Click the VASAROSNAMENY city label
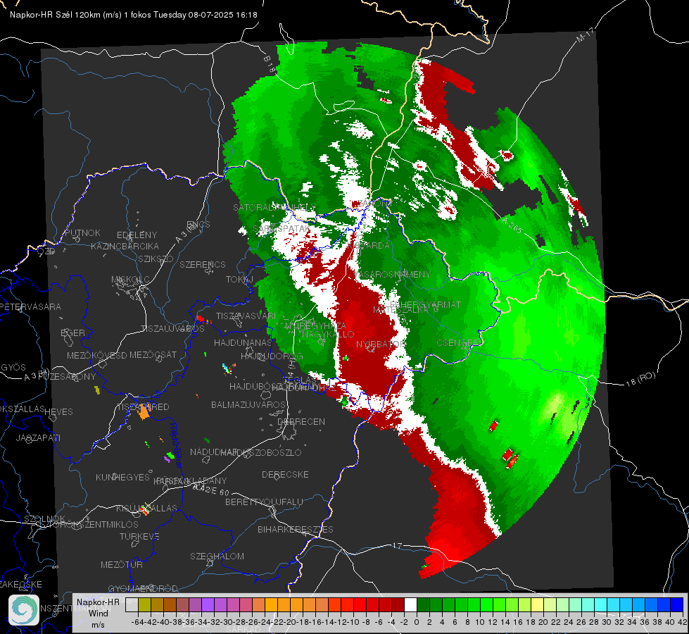689x634 pixels. click(x=392, y=275)
